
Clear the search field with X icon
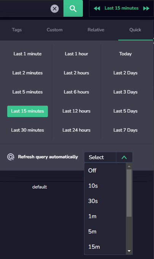click(54, 9)
